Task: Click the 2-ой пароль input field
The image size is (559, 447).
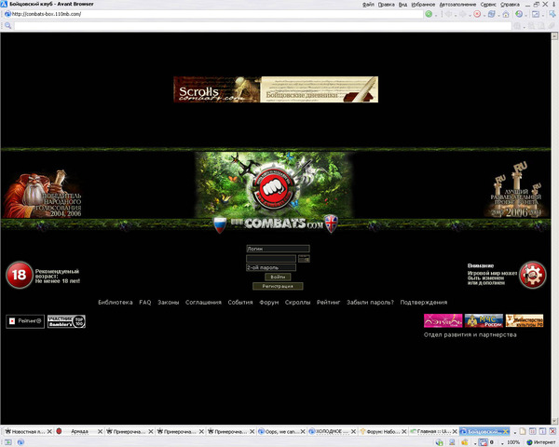Action: click(271, 267)
